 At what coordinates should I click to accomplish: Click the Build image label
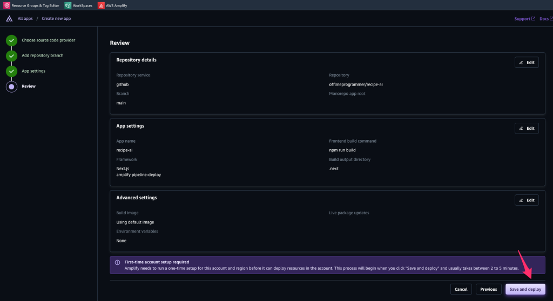click(x=127, y=213)
